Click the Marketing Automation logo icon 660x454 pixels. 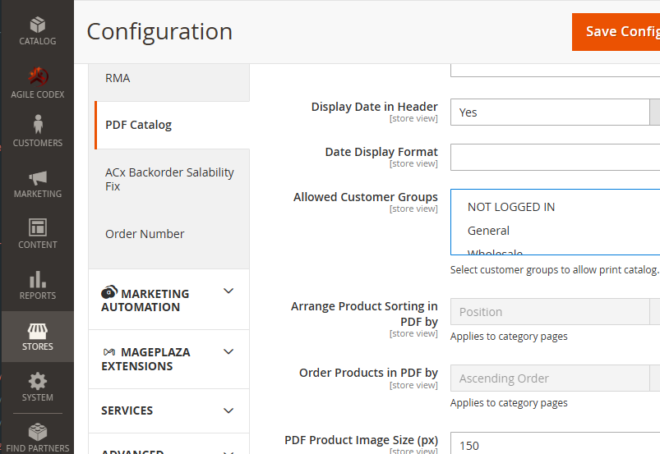tap(109, 291)
